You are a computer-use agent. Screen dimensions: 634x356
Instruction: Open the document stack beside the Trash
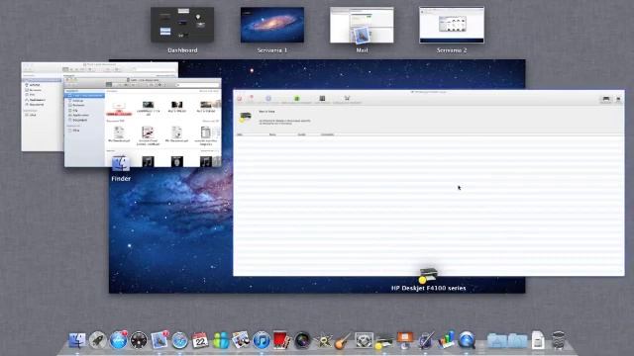[x=538, y=340]
